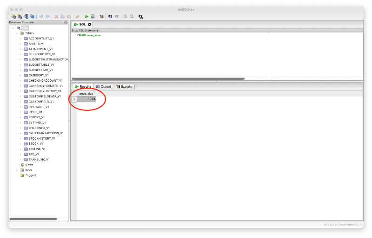Click the Paste clipboard icon
372x238 pixels.
click(x=69, y=16)
